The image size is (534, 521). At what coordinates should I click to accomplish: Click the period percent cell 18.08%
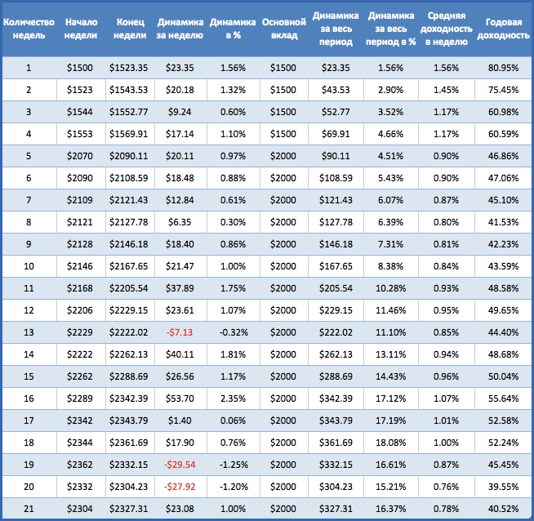390,443
